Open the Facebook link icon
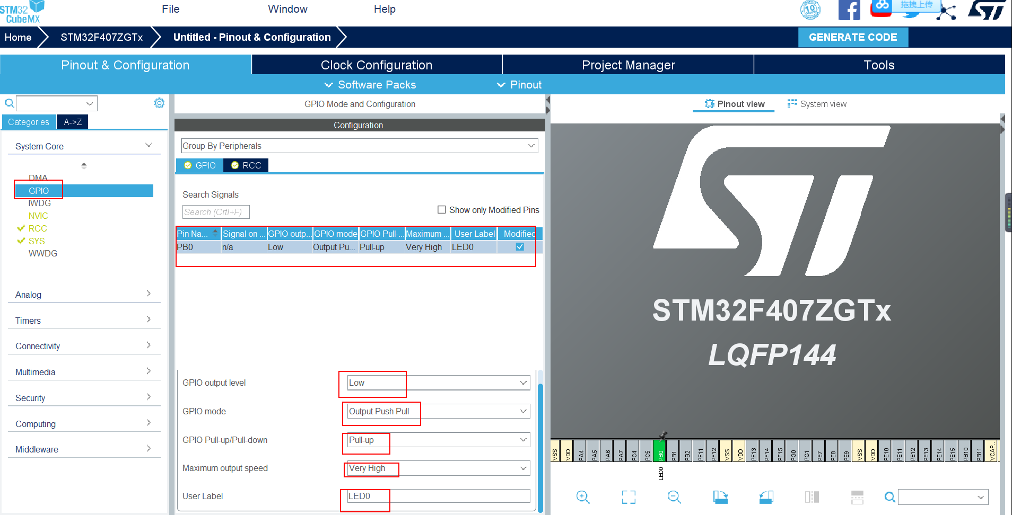Image resolution: width=1012 pixels, height=515 pixels. 849,10
